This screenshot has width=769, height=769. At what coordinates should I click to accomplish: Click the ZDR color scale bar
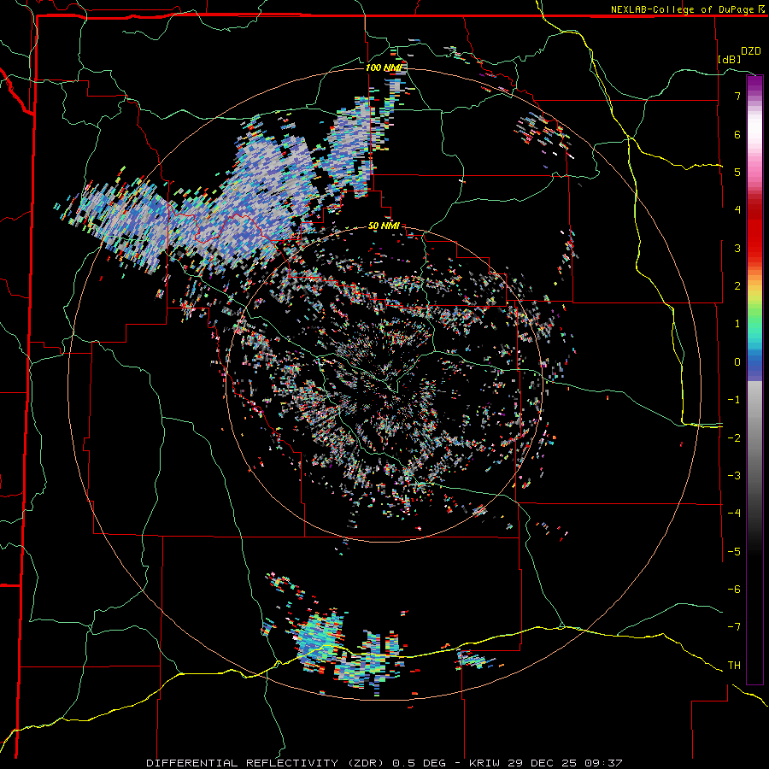coord(754,379)
